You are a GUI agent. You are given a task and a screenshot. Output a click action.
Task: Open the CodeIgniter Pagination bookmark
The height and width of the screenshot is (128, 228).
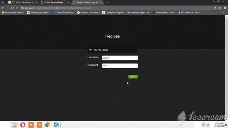click(114, 13)
